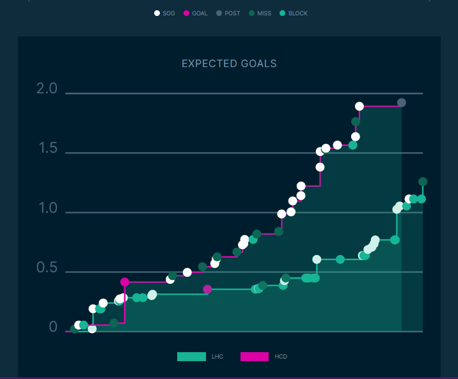The height and width of the screenshot is (379, 458).
Task: Select the gray POST marker on the chart
Action: point(402,103)
